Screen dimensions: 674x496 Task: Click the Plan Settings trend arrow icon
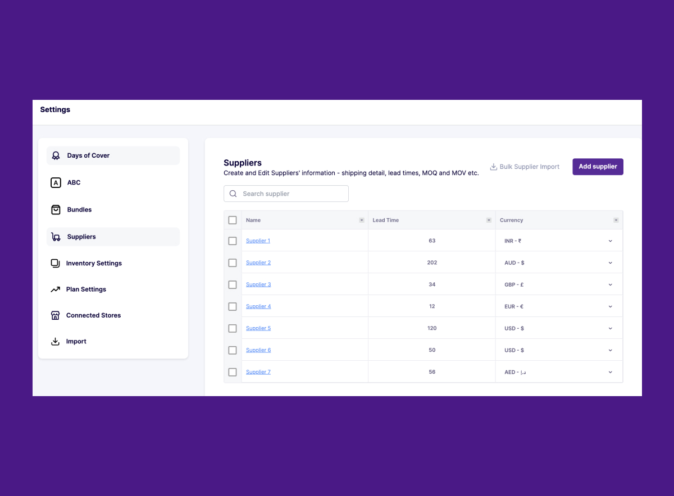pyautogui.click(x=55, y=290)
